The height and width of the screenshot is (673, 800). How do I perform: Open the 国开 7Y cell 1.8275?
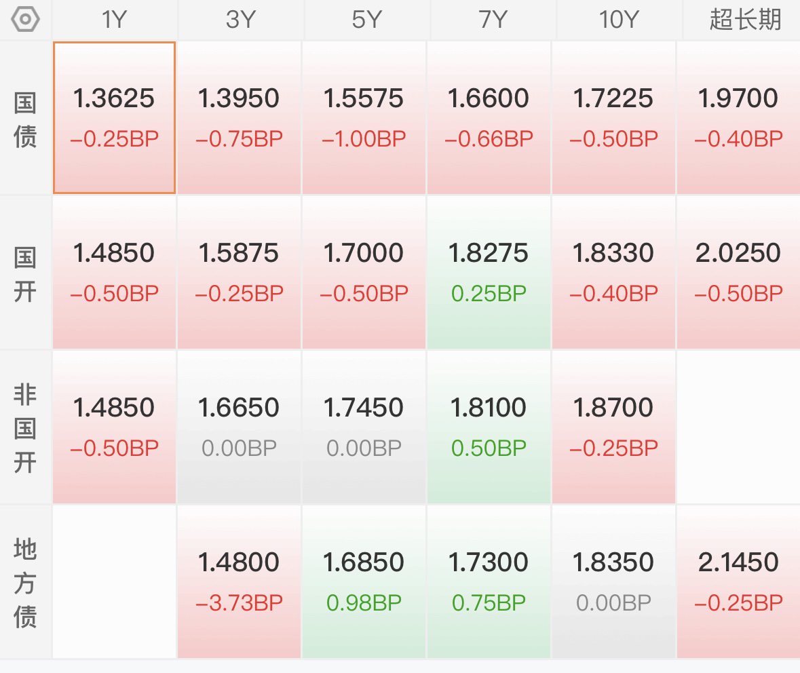pyautogui.click(x=489, y=272)
